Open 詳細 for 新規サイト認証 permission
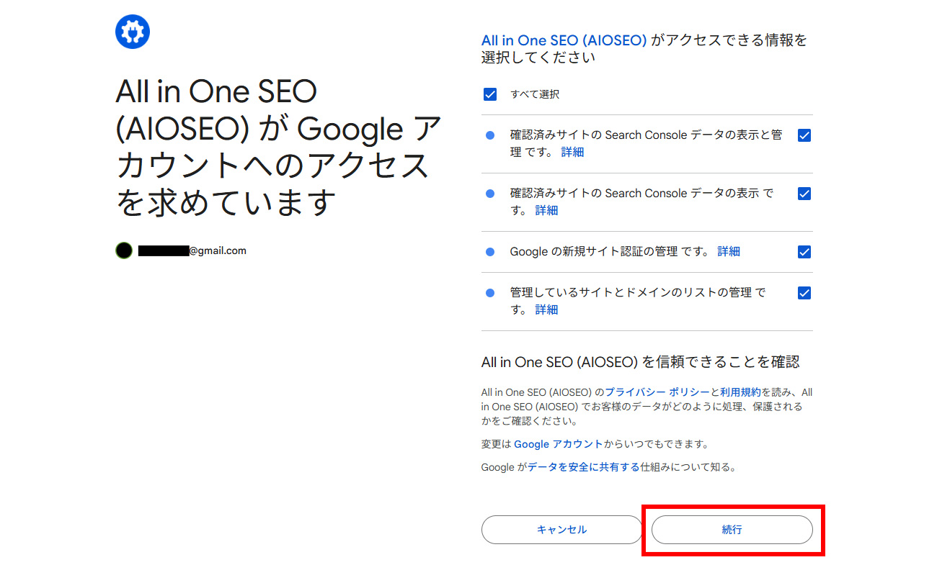The height and width of the screenshot is (565, 937). [728, 251]
